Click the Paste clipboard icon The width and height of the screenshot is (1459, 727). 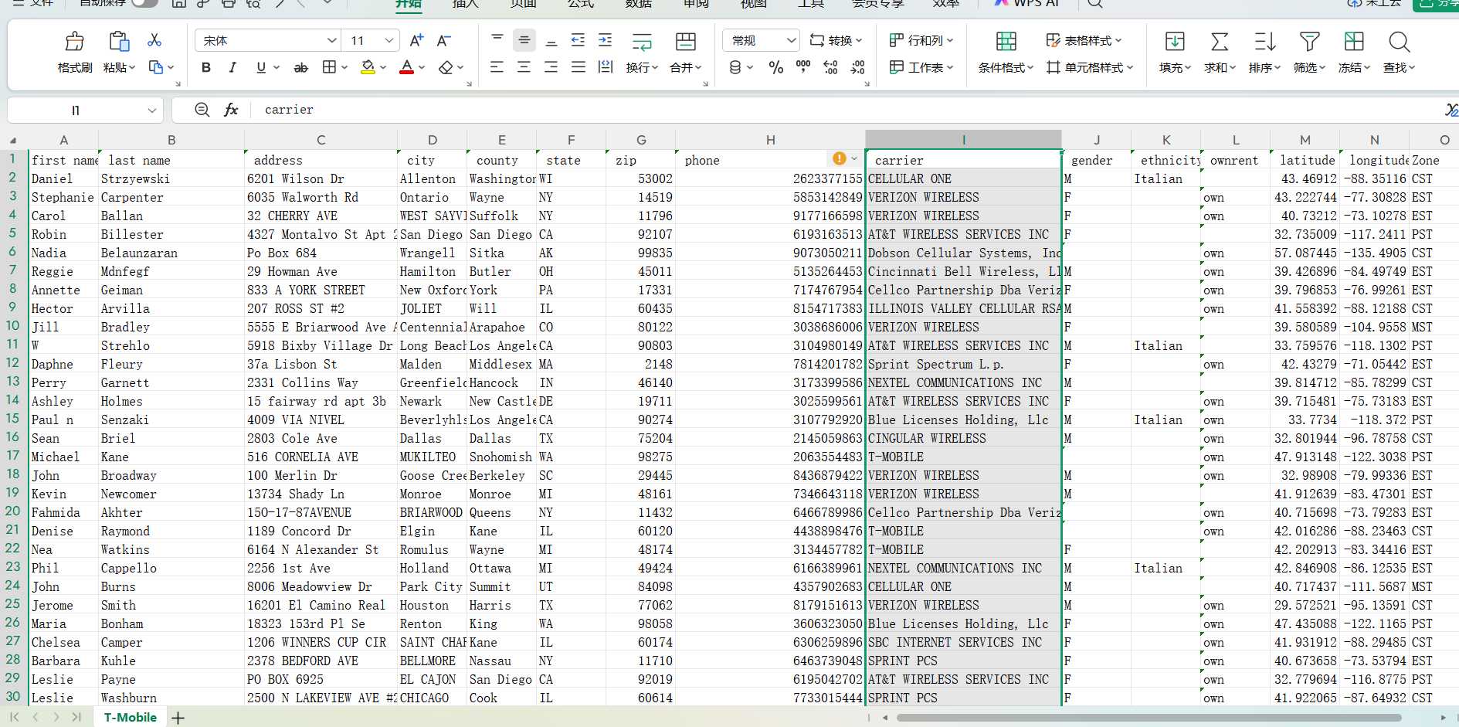coord(119,41)
